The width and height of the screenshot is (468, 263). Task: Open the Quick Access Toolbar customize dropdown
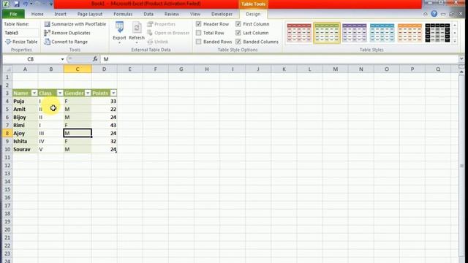[x=51, y=4]
